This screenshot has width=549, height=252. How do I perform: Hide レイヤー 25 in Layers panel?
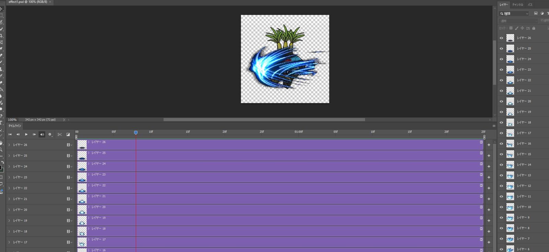501,49
